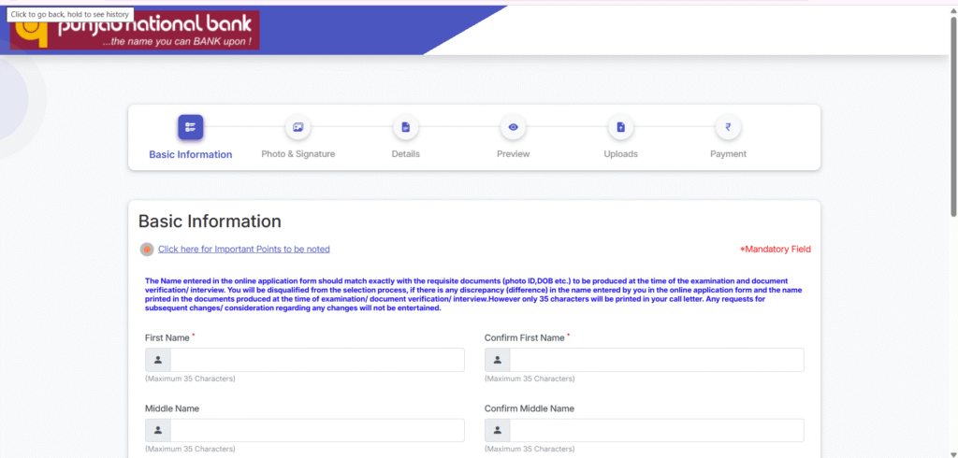Focus the First Name text box
Viewport: 958px width, 458px height.
316,360
